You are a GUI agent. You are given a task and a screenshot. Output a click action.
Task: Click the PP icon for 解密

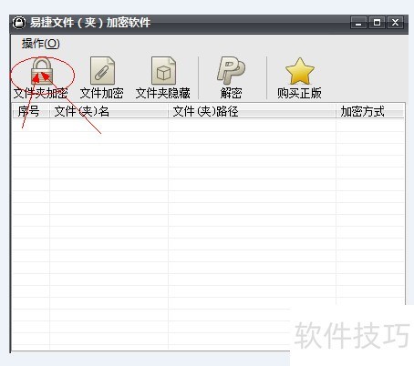(232, 70)
